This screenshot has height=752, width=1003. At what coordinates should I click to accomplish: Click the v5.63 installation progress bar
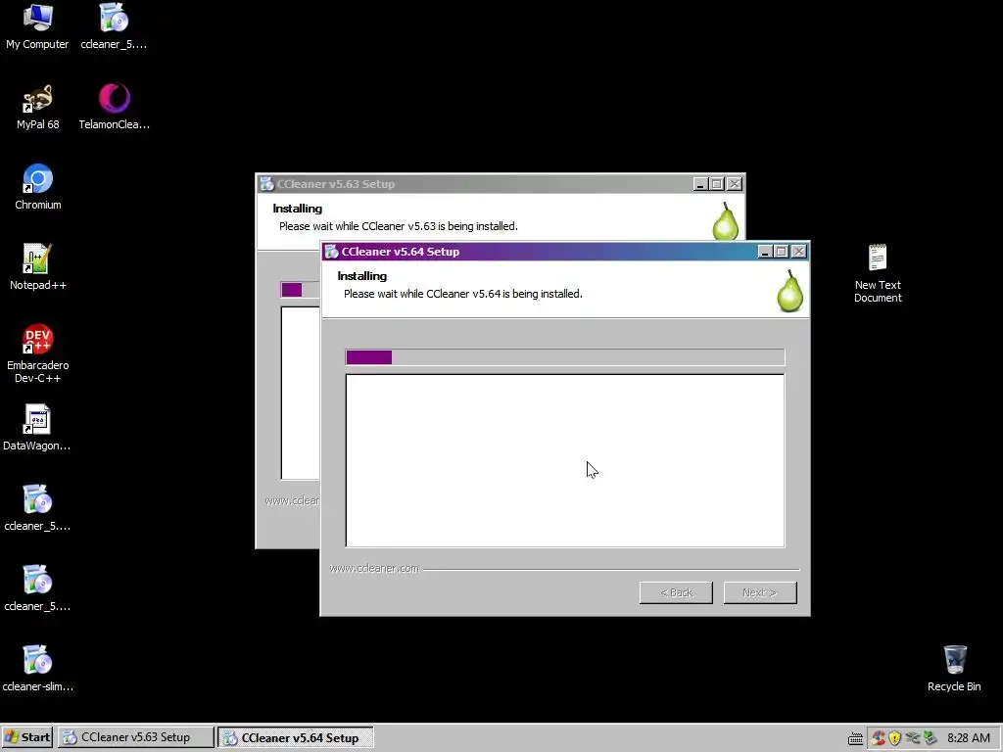point(300,290)
